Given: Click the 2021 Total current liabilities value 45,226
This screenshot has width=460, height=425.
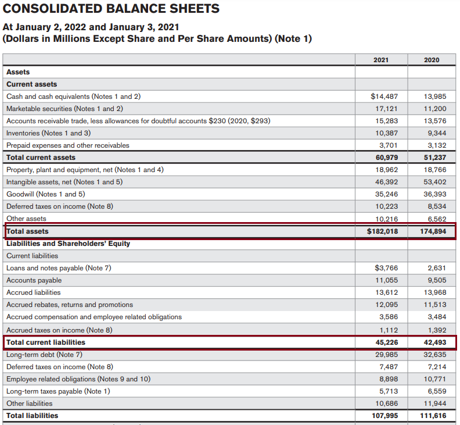Looking at the screenshot, I should coord(387,342).
